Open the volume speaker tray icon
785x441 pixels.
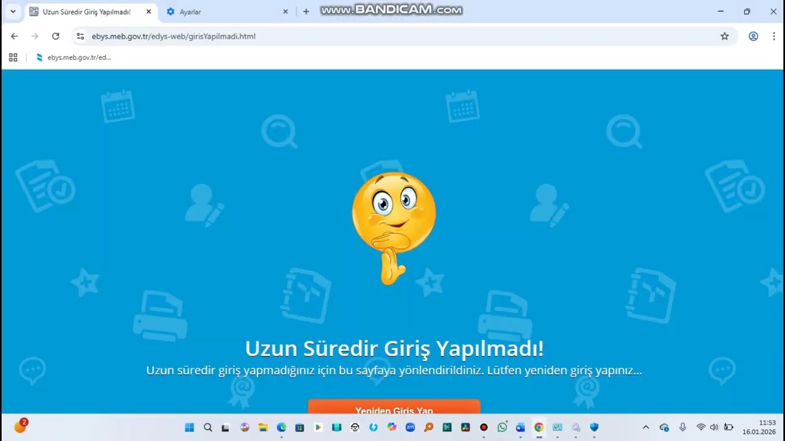coord(714,428)
